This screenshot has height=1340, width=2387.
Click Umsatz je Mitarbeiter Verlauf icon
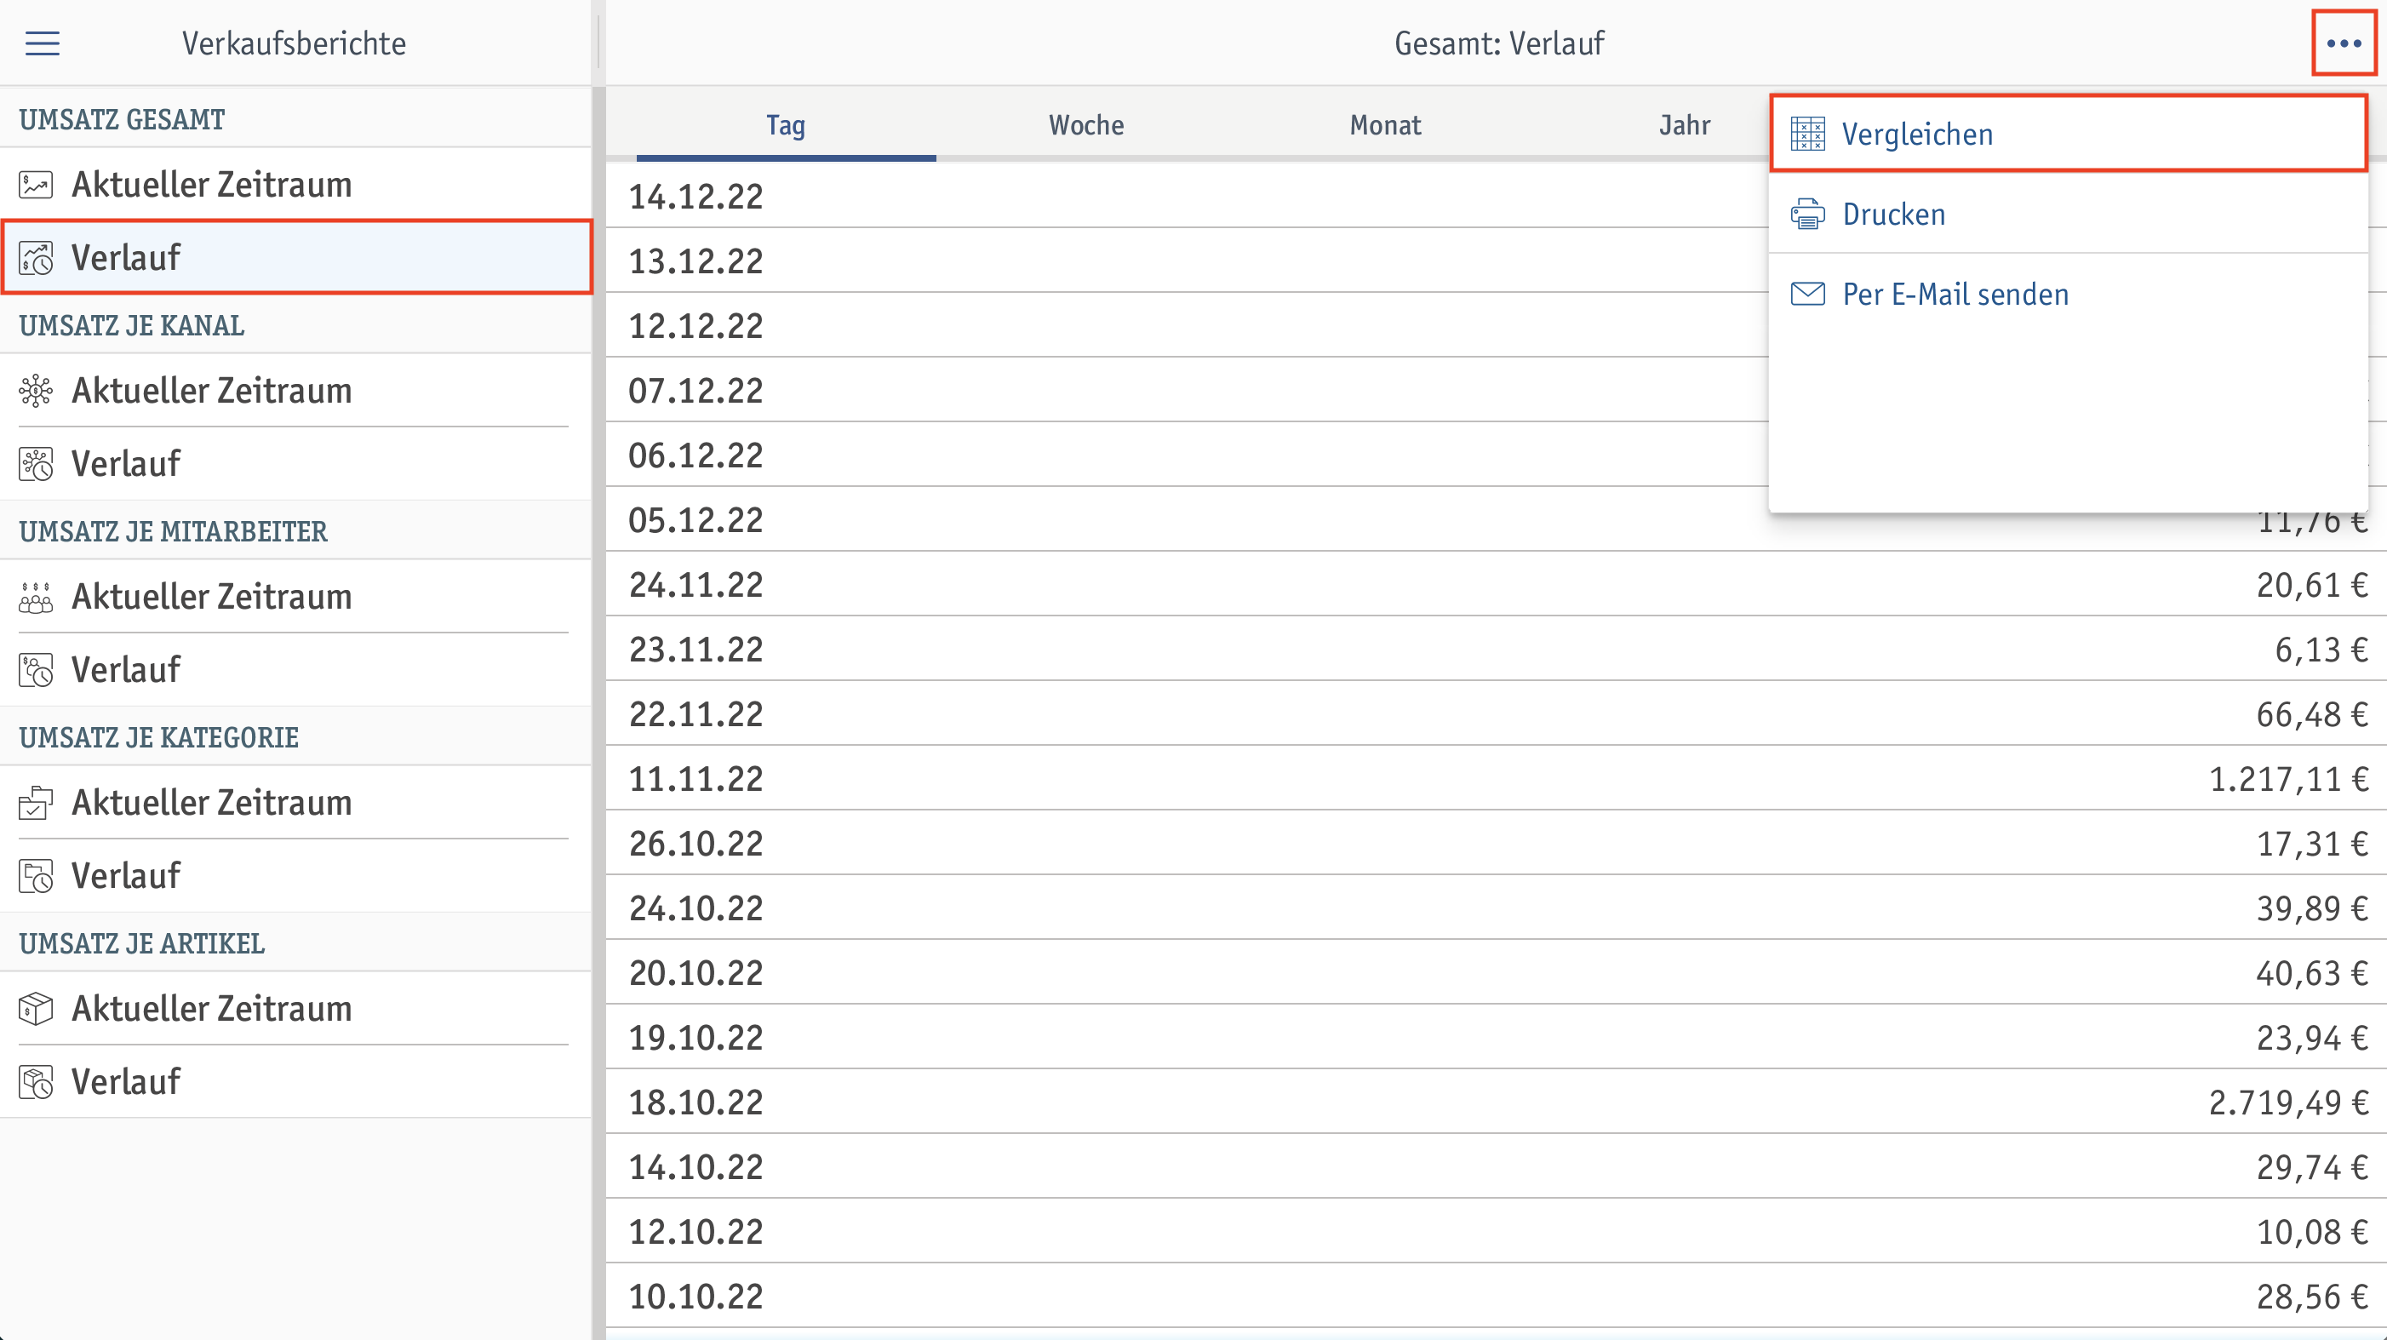pos(36,669)
